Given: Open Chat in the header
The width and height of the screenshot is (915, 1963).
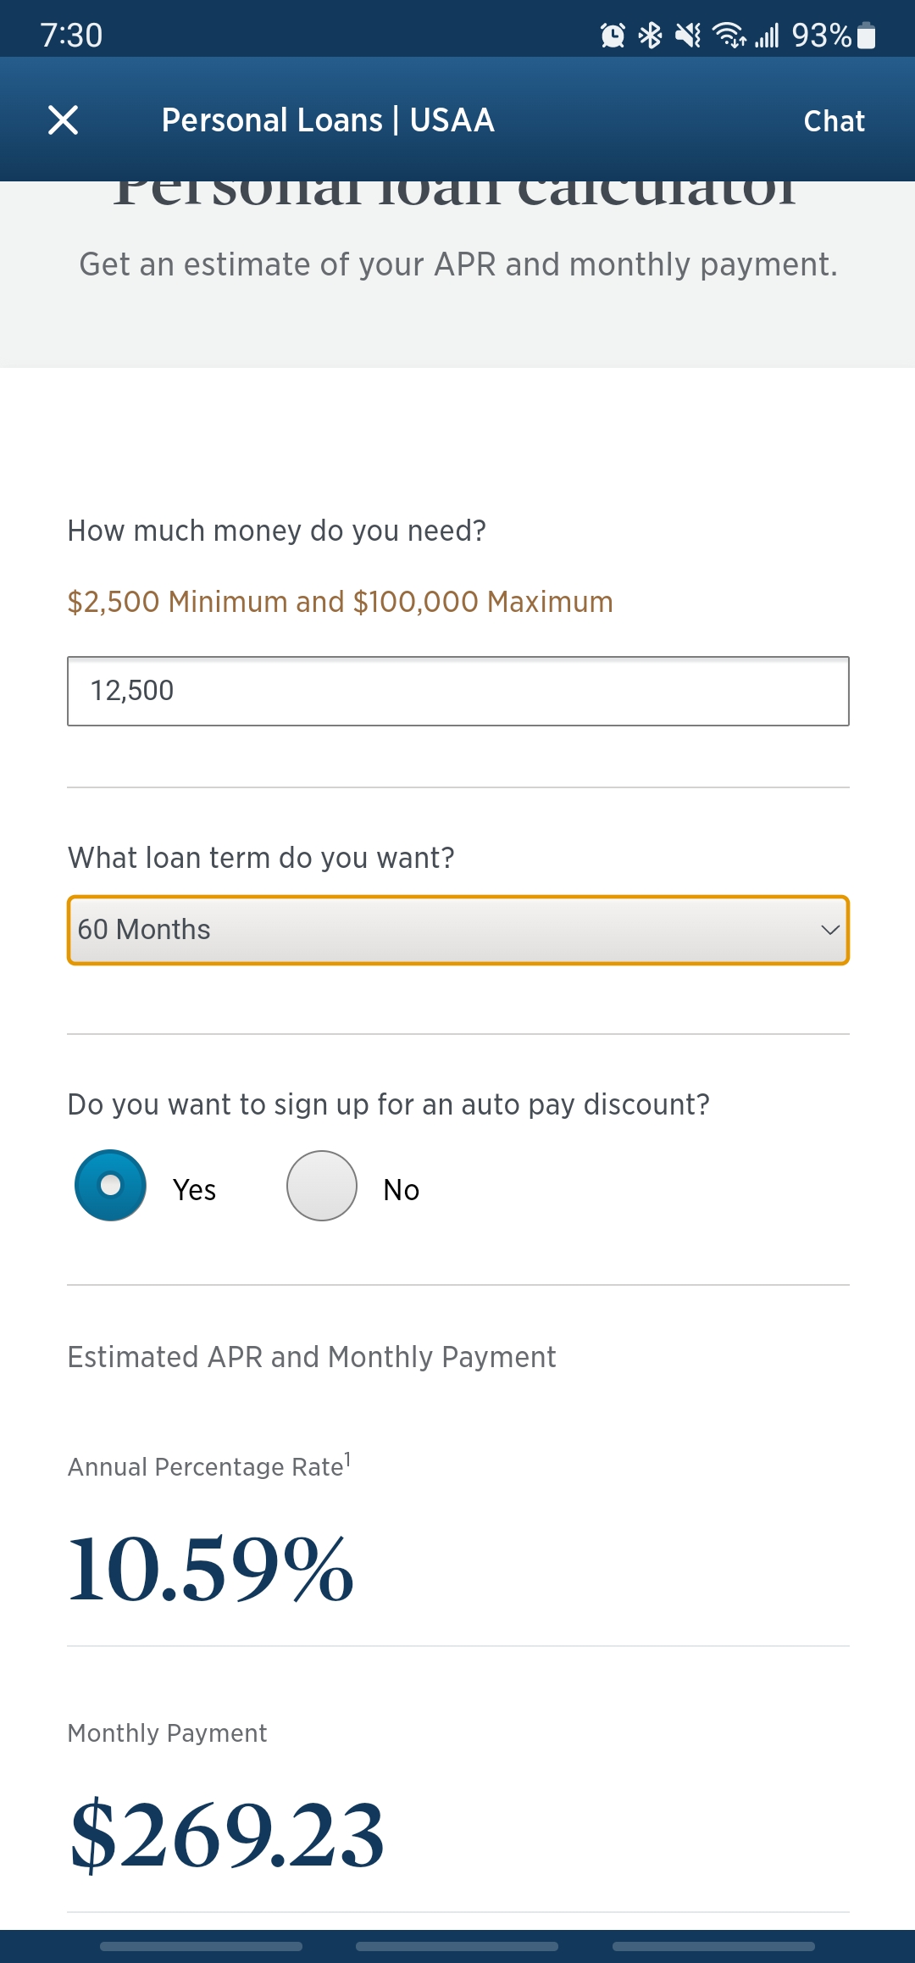Looking at the screenshot, I should pos(834,121).
